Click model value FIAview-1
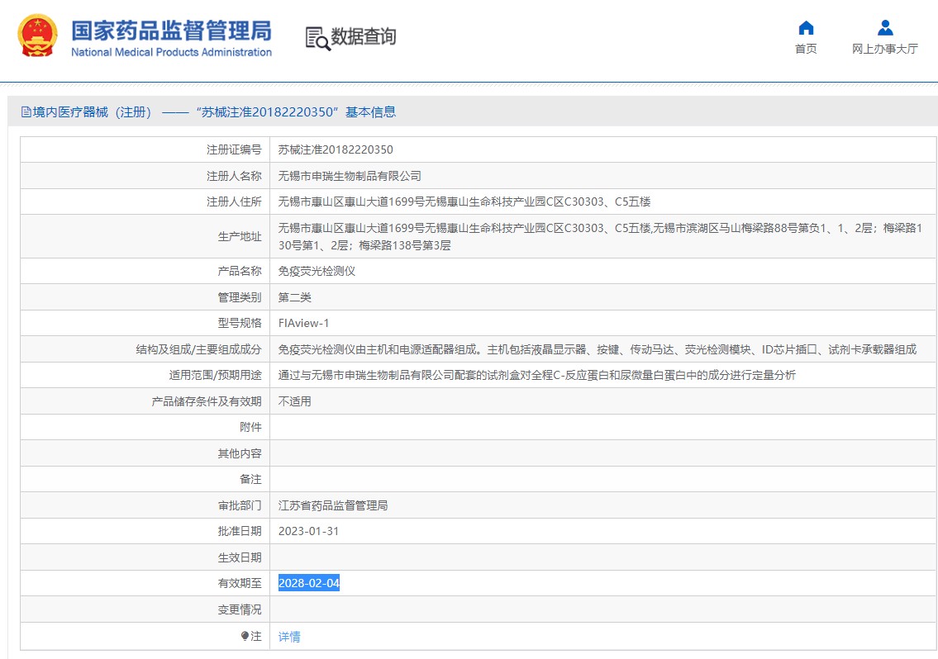This screenshot has height=659, width=938. (x=303, y=323)
